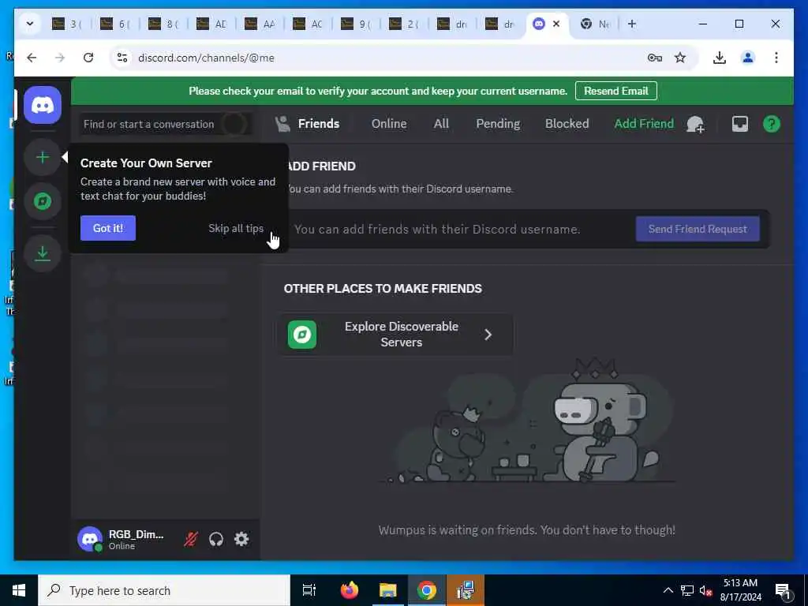
Task: Open the Discord inbox icon
Action: 740,124
